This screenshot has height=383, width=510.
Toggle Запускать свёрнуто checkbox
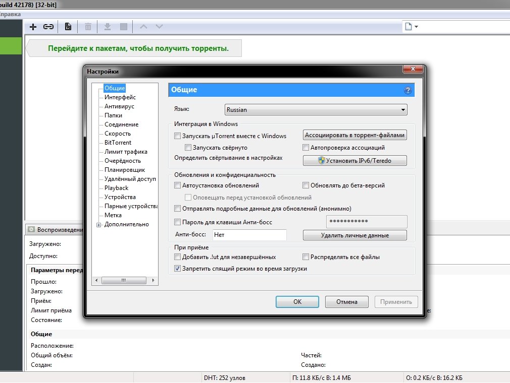[x=188, y=147]
